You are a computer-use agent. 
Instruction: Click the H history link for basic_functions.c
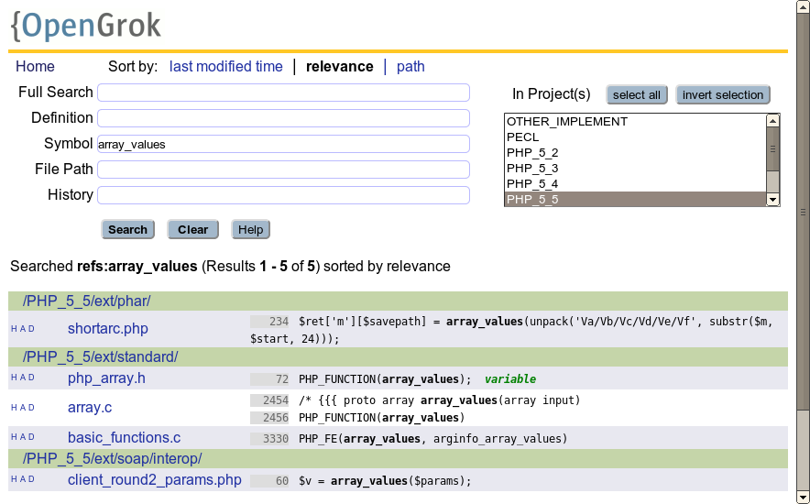pyautogui.click(x=14, y=437)
